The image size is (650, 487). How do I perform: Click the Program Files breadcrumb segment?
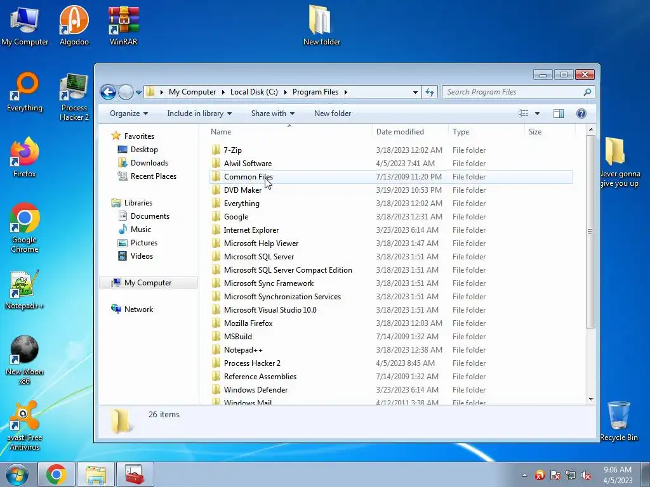[x=315, y=92]
